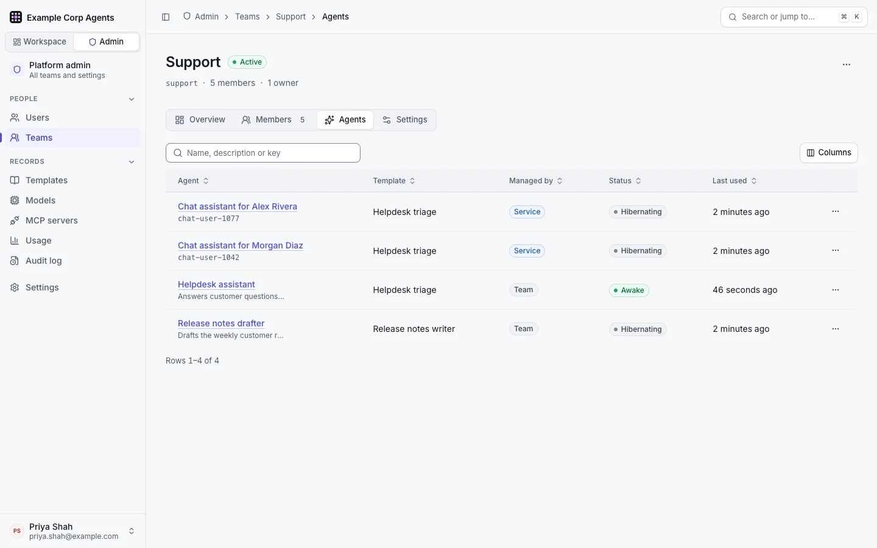Image resolution: width=877 pixels, height=548 pixels.
Task: Open Settings in the sidebar
Action: (73, 287)
